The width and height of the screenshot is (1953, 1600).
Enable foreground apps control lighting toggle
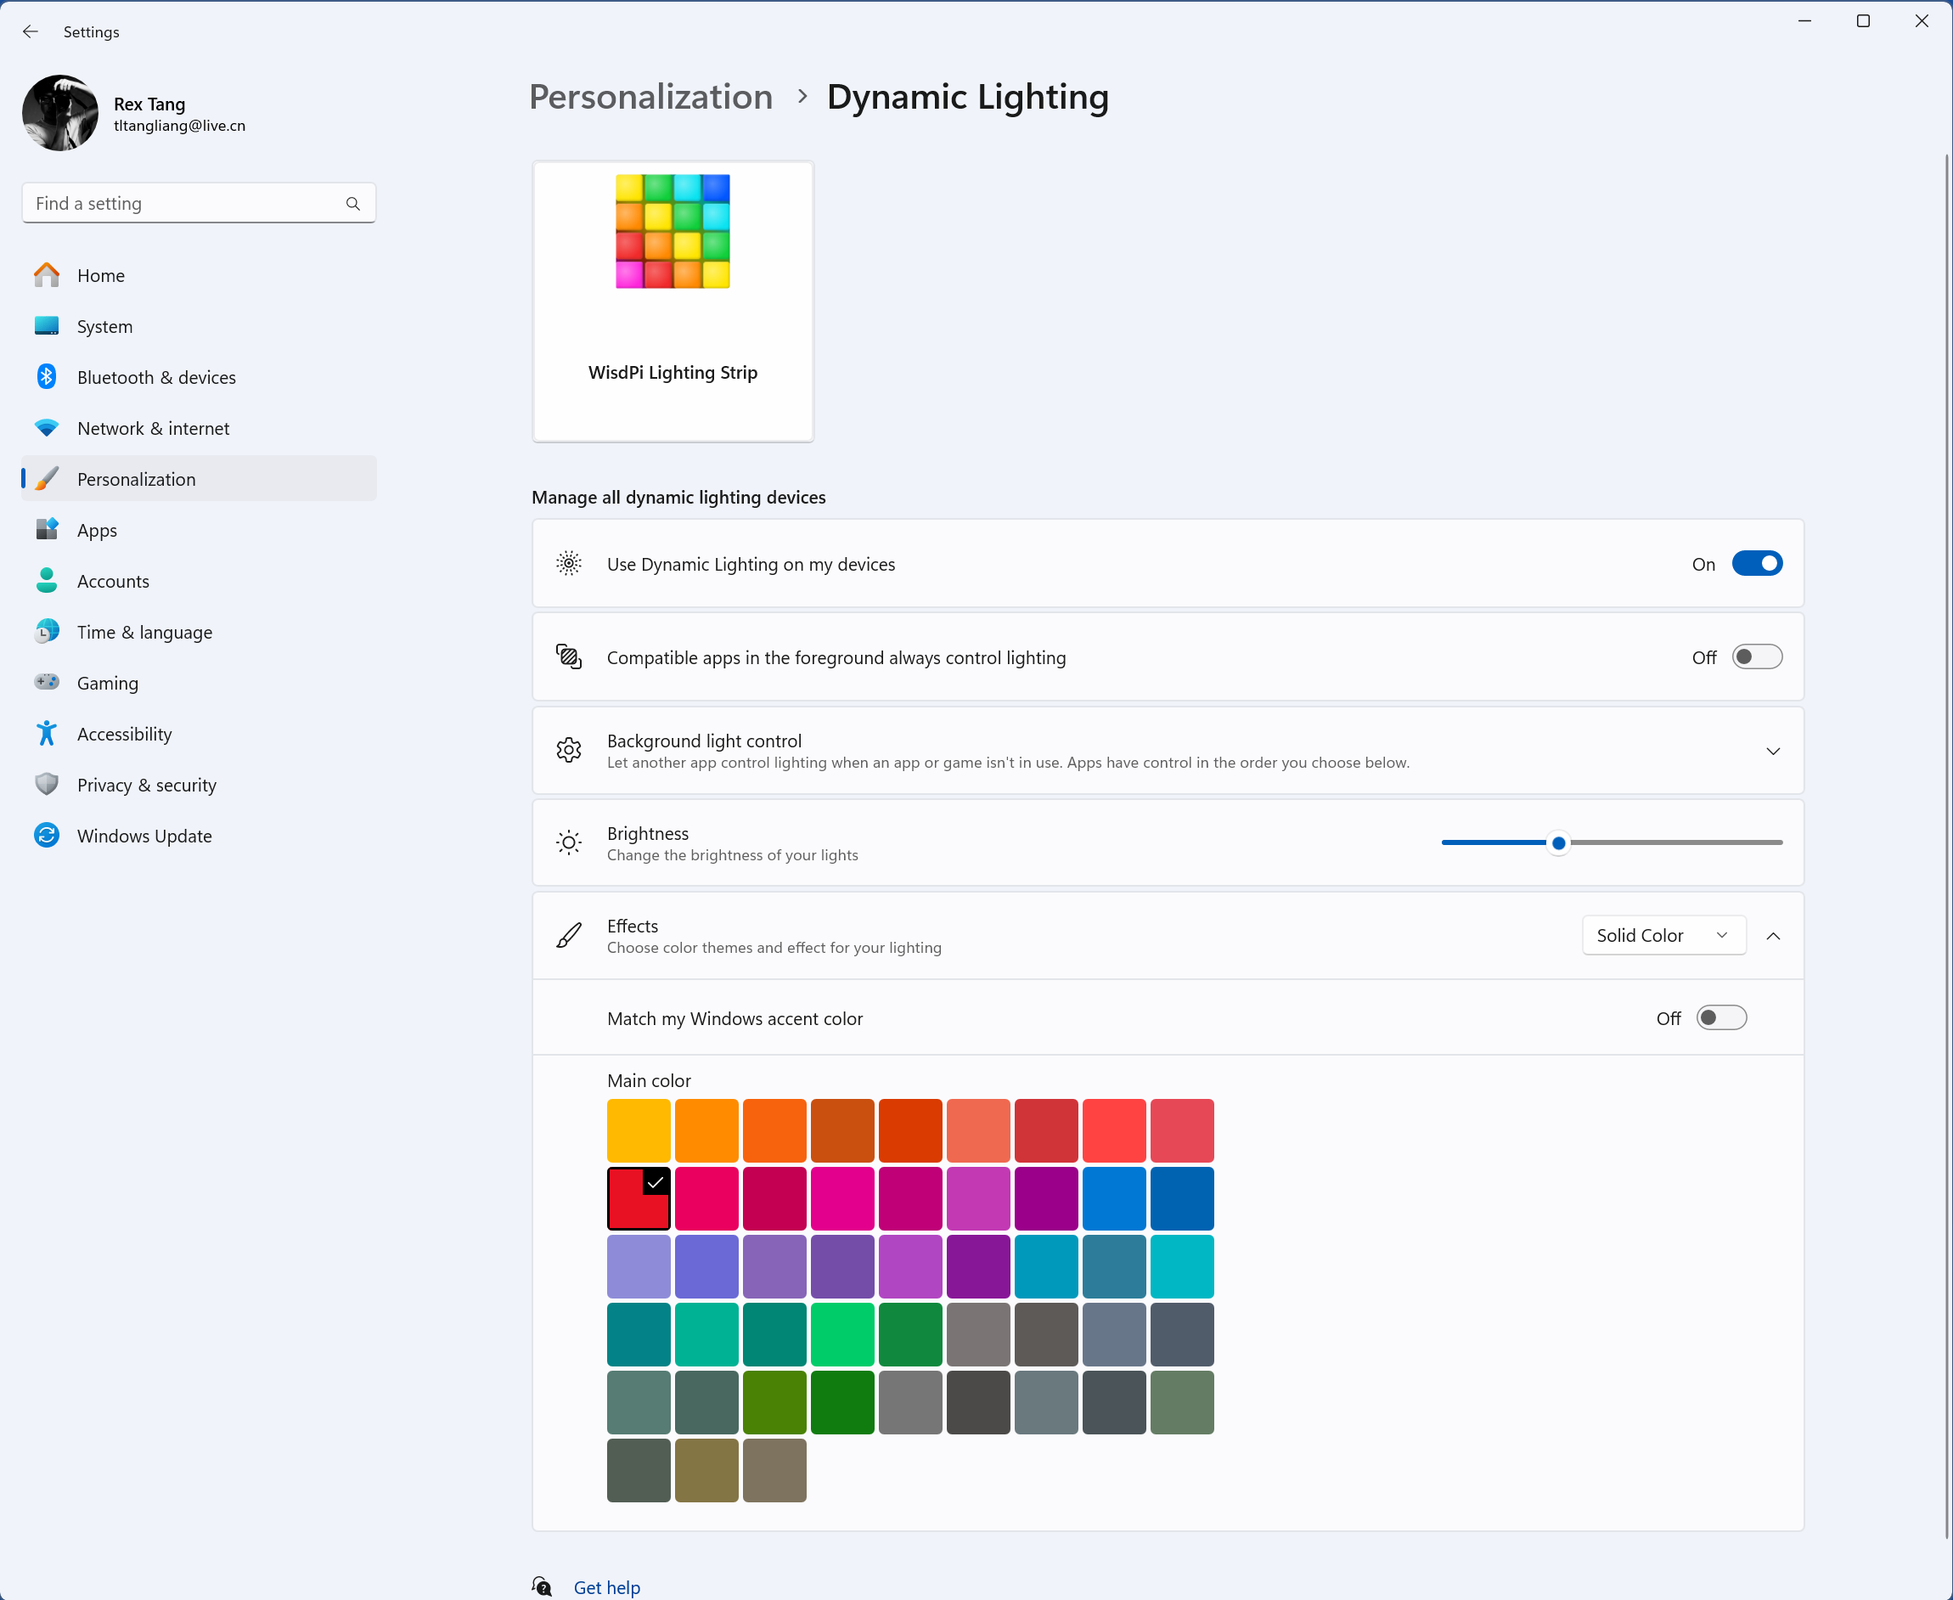1757,657
